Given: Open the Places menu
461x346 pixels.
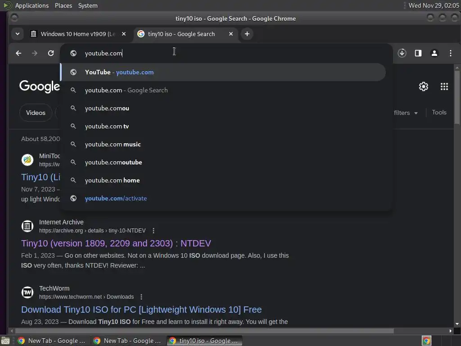Looking at the screenshot, I should click(63, 5).
